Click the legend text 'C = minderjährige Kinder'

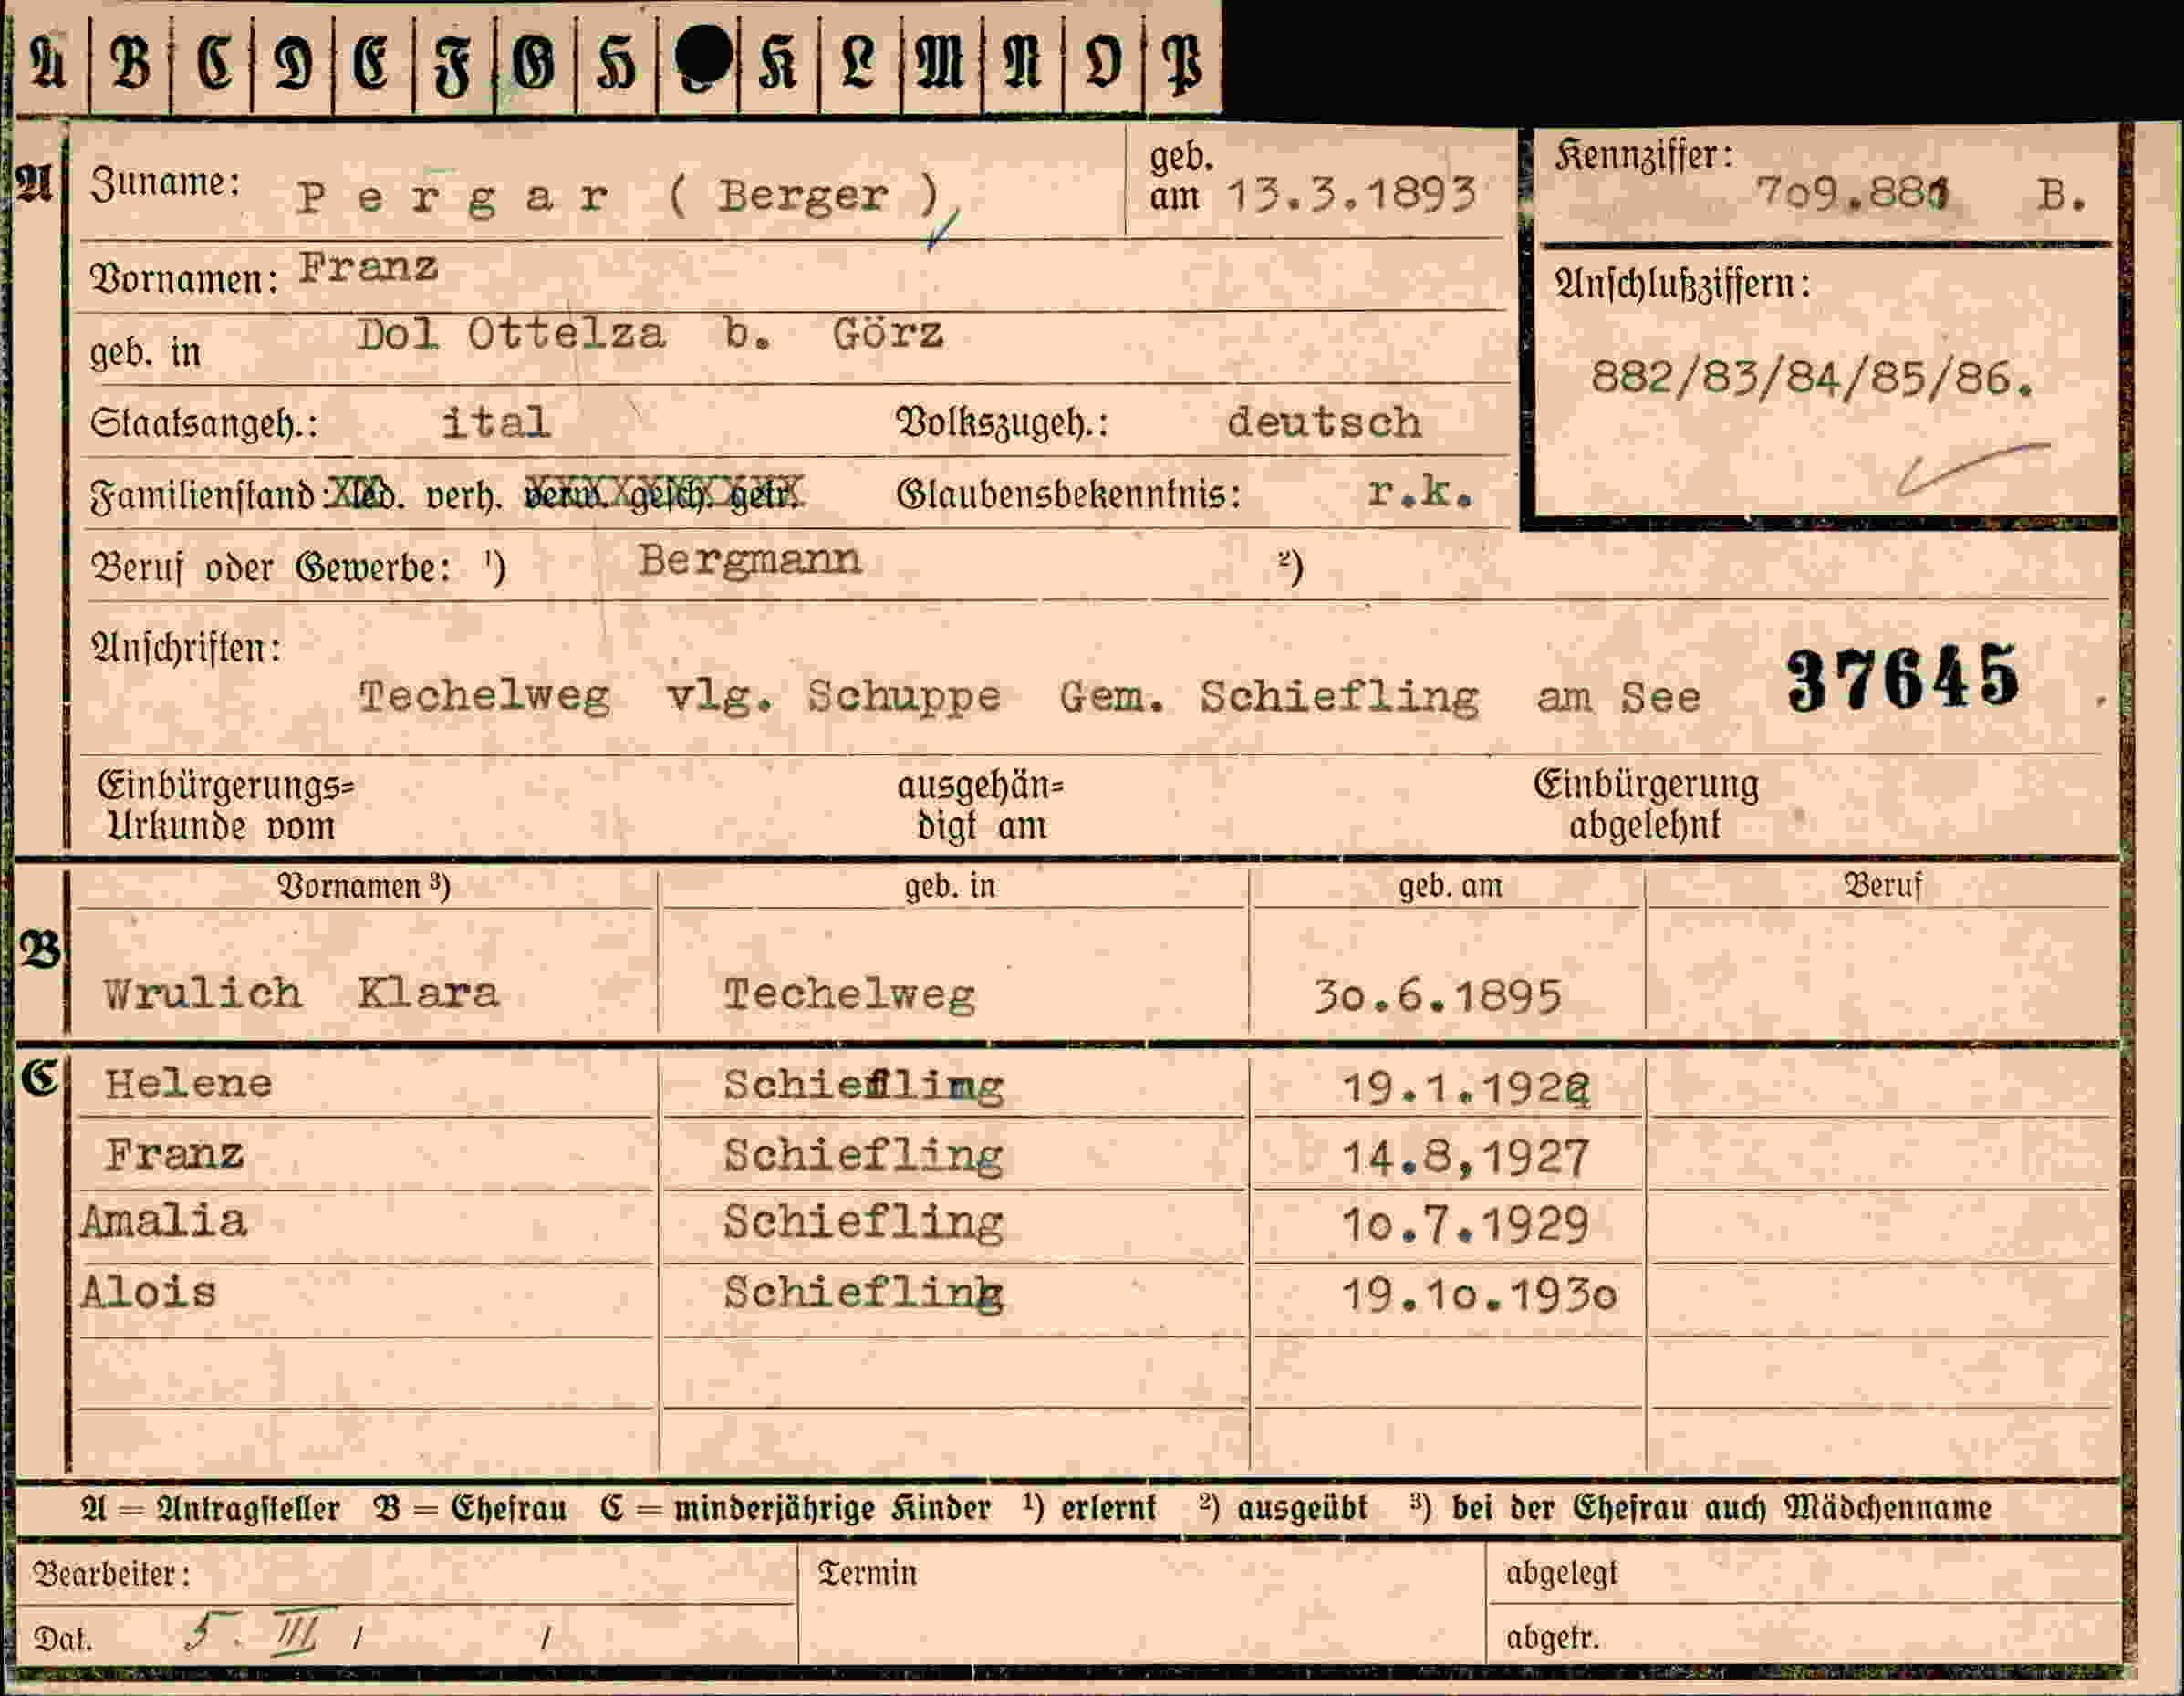(x=796, y=1508)
